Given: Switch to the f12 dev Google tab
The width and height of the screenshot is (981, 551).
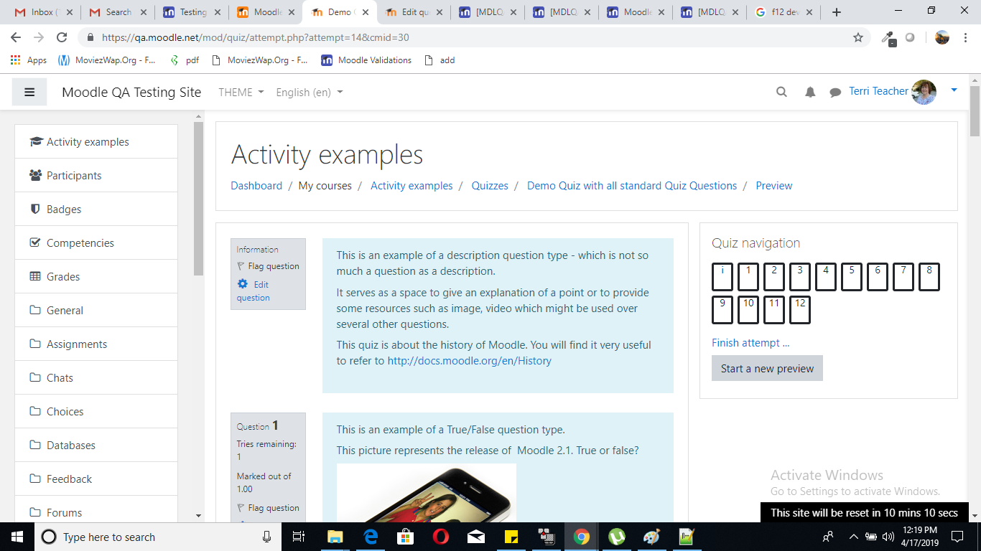Looking at the screenshot, I should pos(784,12).
